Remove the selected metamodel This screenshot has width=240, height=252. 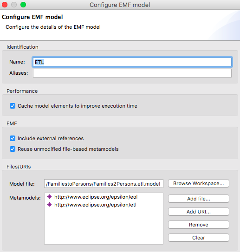(199, 225)
